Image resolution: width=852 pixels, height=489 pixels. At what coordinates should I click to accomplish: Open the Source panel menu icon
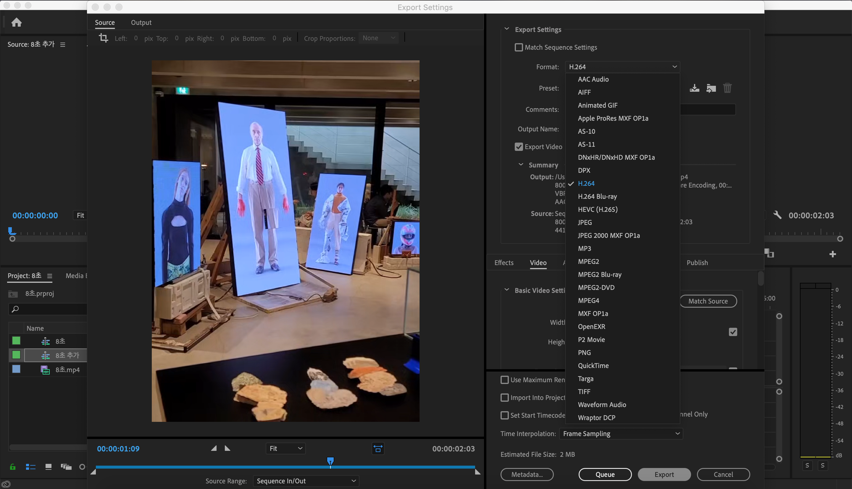click(62, 44)
